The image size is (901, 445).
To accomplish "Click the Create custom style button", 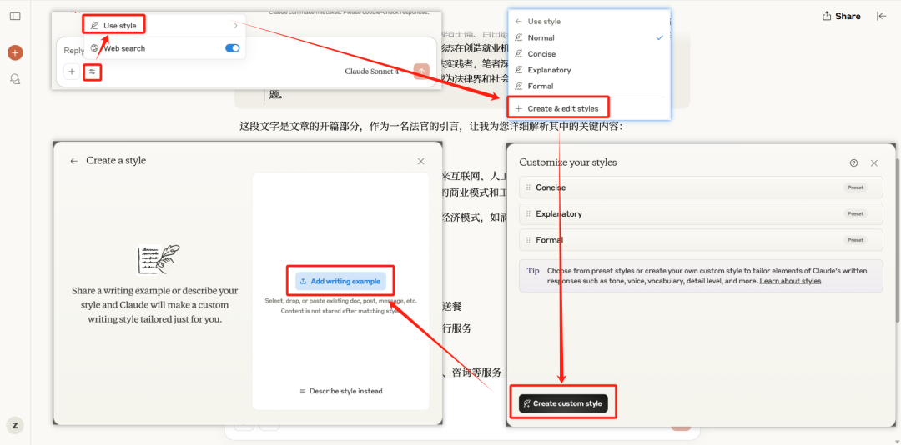I will [563, 403].
